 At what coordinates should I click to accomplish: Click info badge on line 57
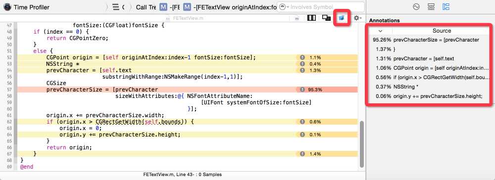[x=302, y=90]
